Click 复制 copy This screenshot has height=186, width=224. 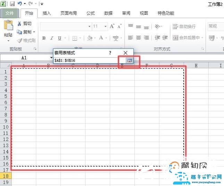pos(24,32)
